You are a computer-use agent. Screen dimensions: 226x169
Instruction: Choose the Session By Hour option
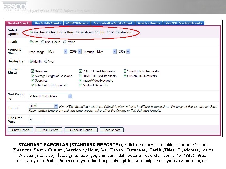pyautogui.click(x=48, y=32)
